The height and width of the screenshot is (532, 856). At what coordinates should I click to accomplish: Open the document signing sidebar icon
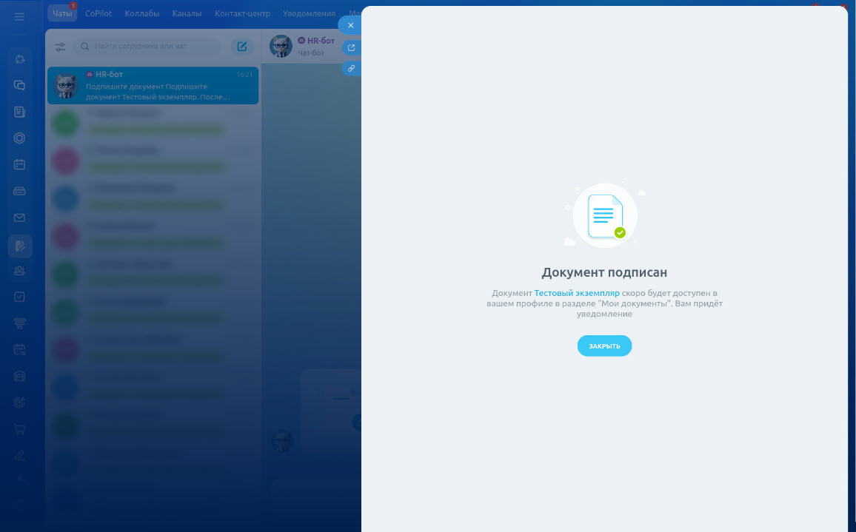click(x=20, y=246)
